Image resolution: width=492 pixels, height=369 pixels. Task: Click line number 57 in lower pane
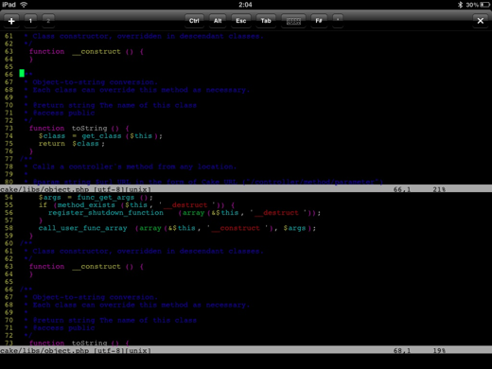click(9, 220)
